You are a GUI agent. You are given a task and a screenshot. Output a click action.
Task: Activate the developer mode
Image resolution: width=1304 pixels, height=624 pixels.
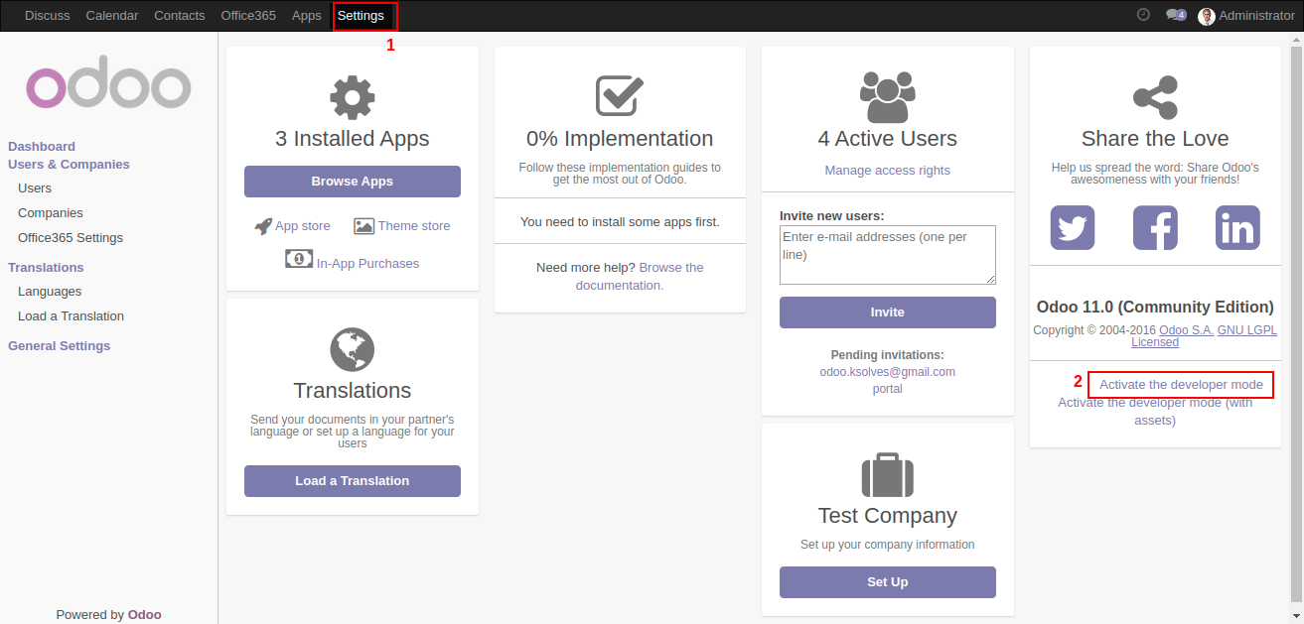(x=1181, y=385)
